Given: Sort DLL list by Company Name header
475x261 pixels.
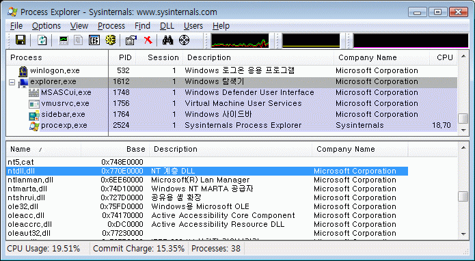Looking at the screenshot, I should tap(360, 149).
